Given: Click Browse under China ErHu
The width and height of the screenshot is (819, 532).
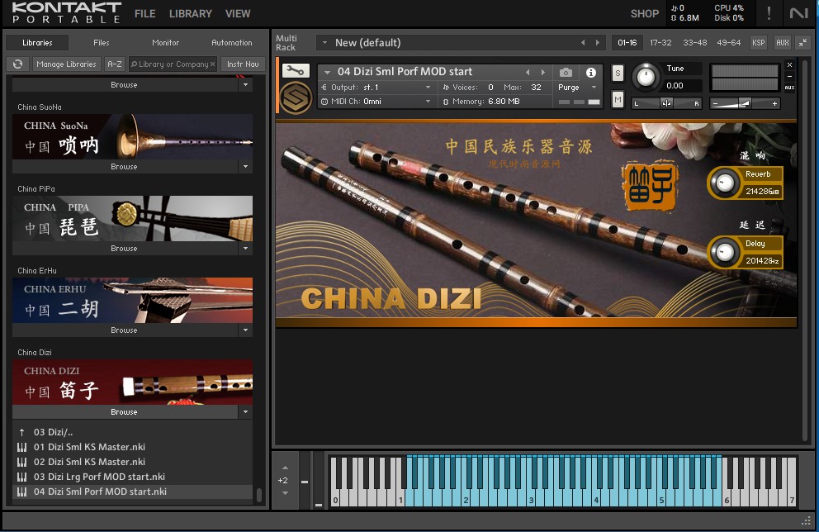Looking at the screenshot, I should pyautogui.click(x=125, y=330).
